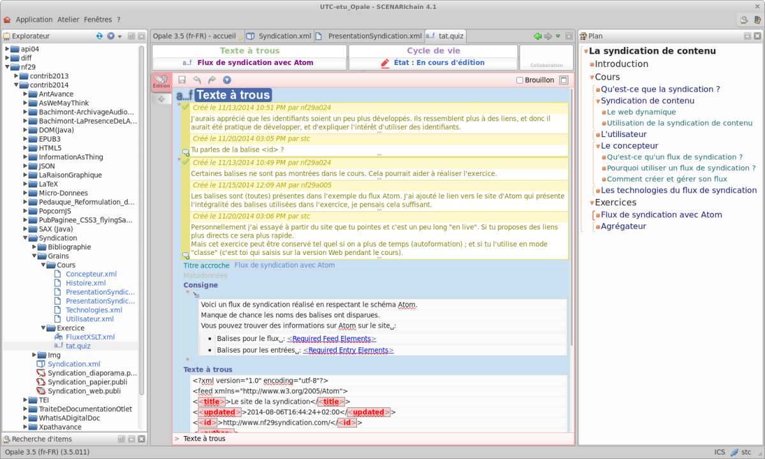Viewport: 765px width, 459px height.
Task: Collapse the Cours section in Plan
Action: [x=592, y=77]
